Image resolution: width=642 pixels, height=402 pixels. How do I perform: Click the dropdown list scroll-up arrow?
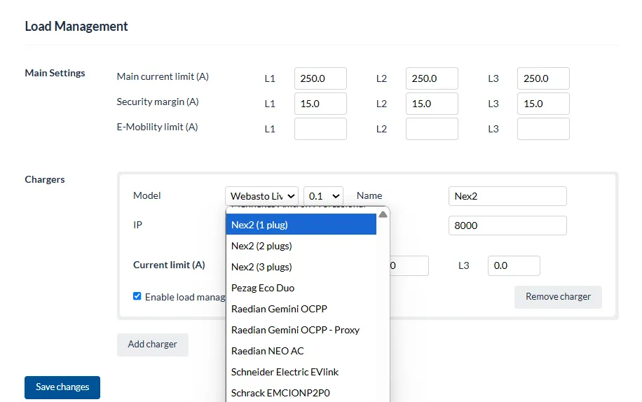(383, 215)
